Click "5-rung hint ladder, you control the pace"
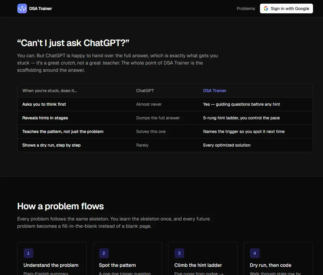 [241, 118]
